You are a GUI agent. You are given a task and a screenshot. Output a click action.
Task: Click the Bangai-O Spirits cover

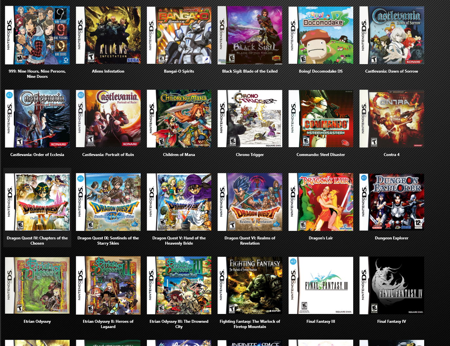179,35
